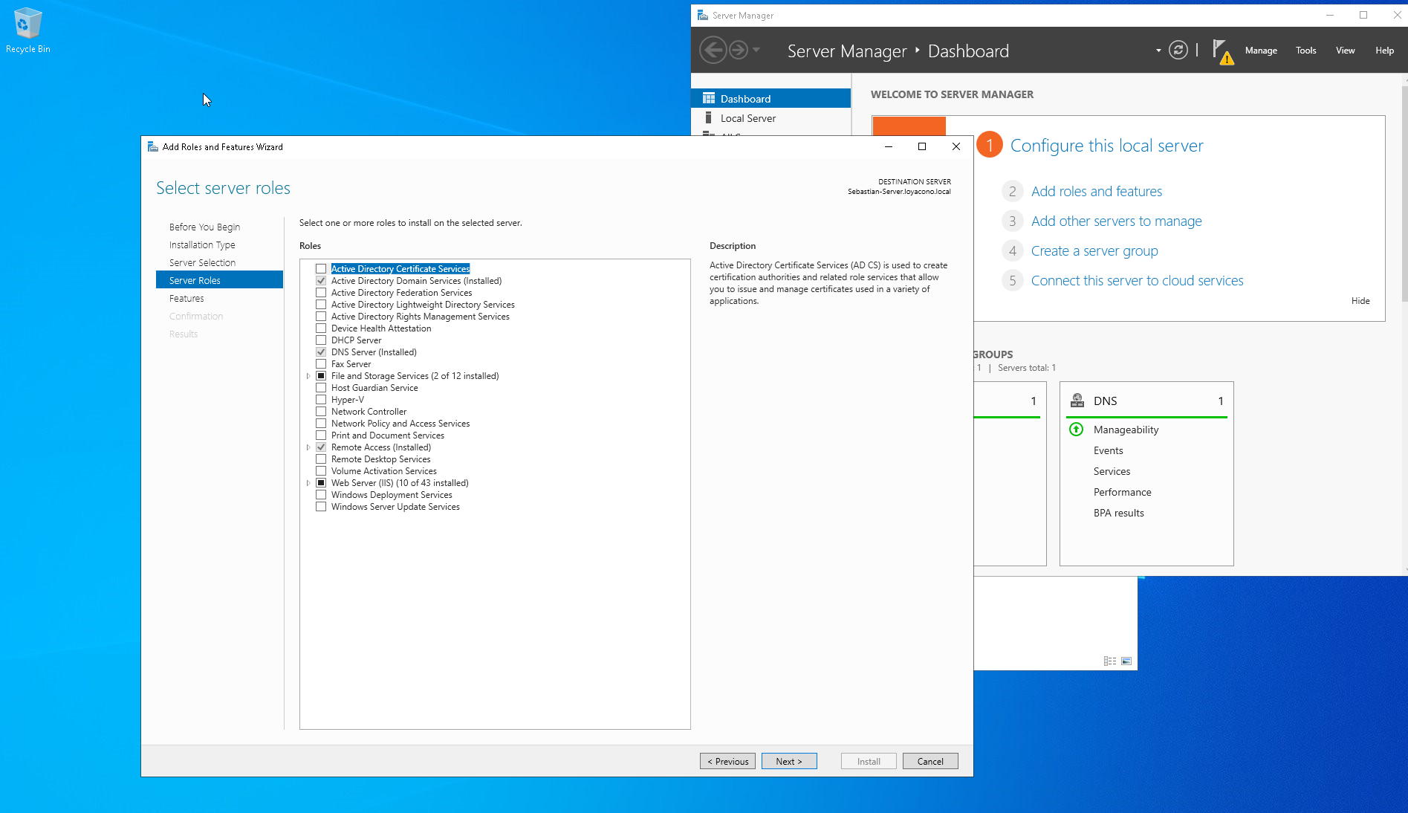Viewport: 1408px width, 813px height.
Task: Click Add roles and features link
Action: [x=1097, y=191]
